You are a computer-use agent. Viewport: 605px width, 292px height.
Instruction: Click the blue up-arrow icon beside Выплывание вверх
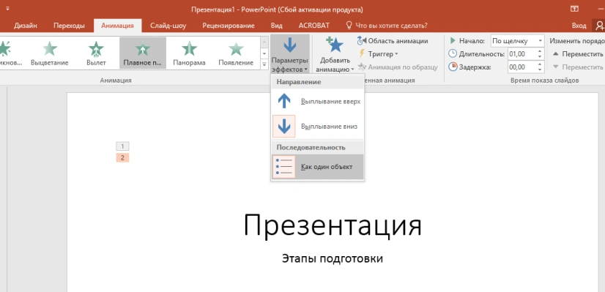[284, 102]
